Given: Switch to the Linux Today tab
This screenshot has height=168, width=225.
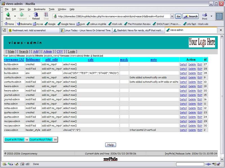Looking at the screenshot, I should (x=86, y=30).
